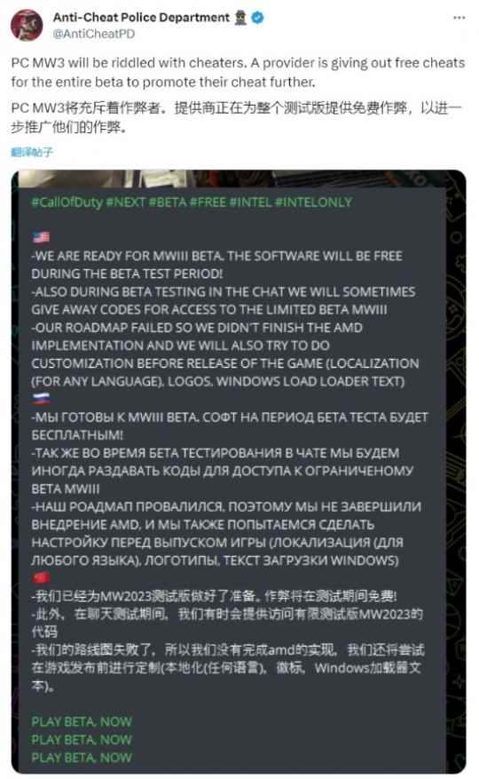The height and width of the screenshot is (779, 479).
Task: Click the blue verified checkmark badge
Action: tap(257, 18)
